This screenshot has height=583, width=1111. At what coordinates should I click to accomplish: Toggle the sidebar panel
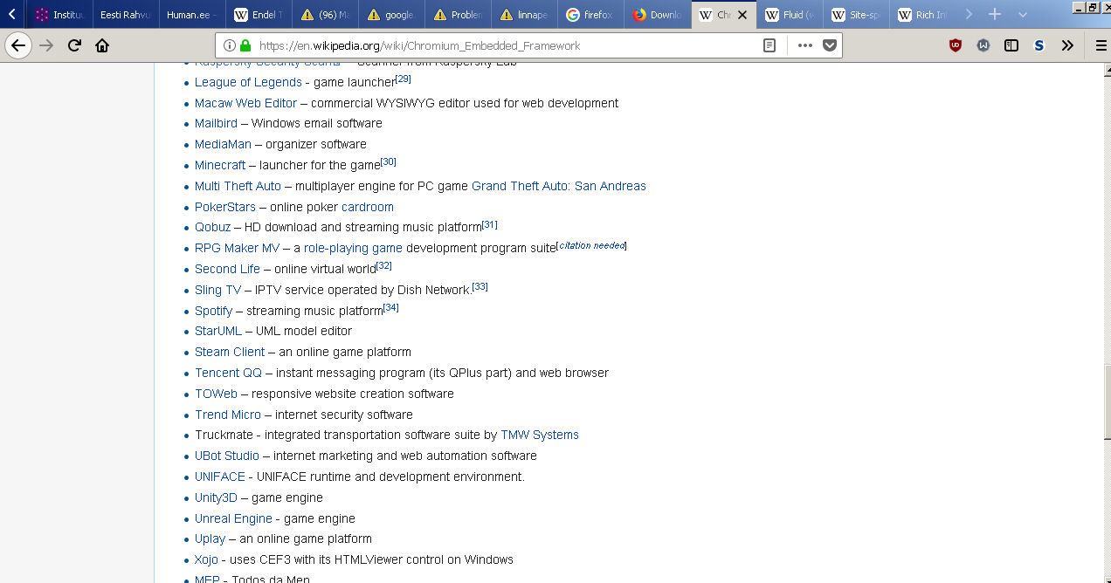tap(1011, 45)
